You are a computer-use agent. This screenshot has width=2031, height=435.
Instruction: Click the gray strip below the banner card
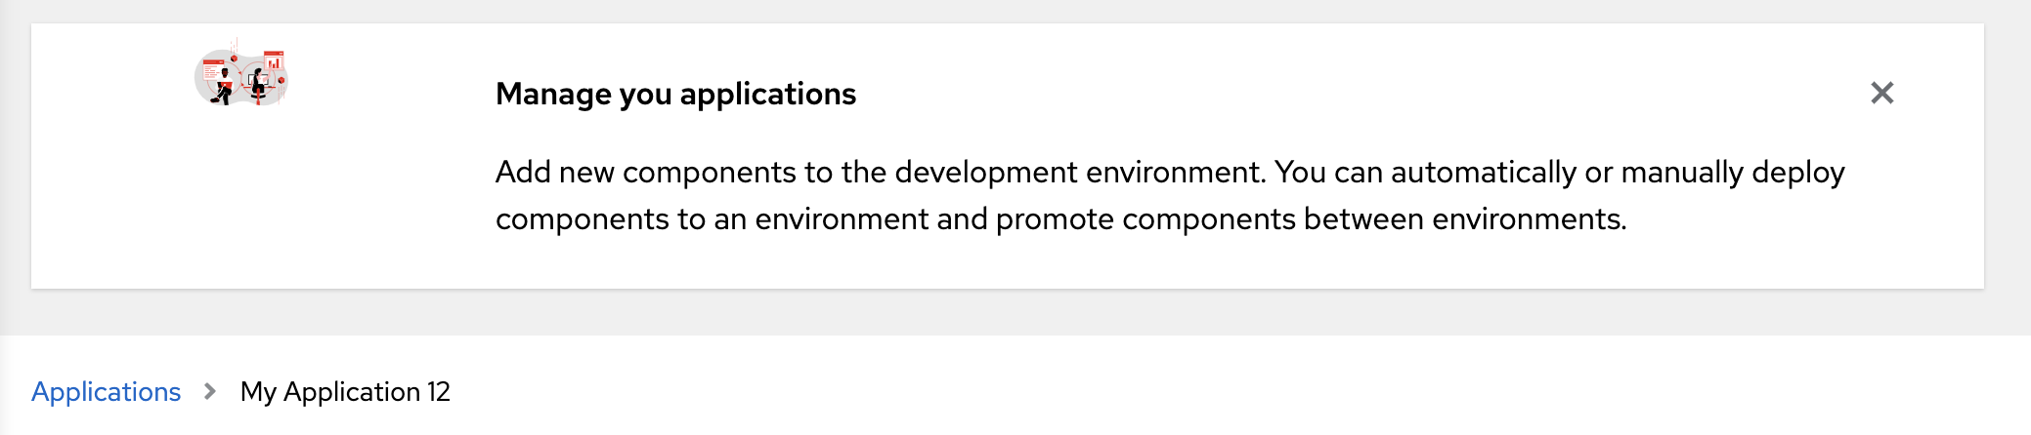(977, 312)
